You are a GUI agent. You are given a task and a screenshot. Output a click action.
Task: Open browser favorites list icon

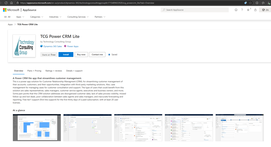tap(263, 3)
